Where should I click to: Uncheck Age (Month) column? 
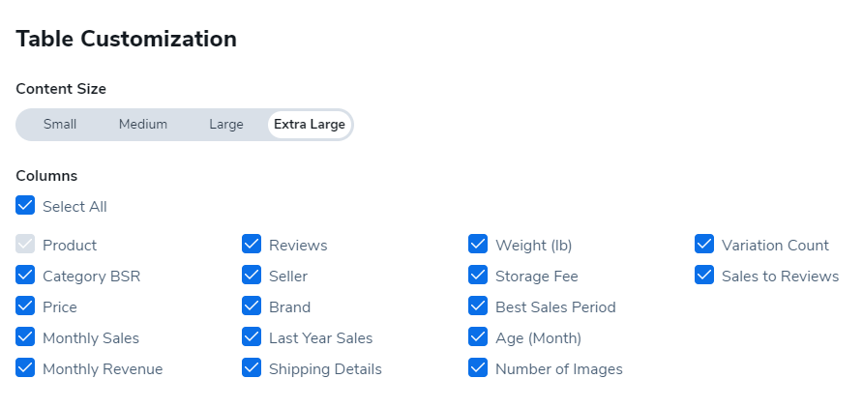point(478,337)
